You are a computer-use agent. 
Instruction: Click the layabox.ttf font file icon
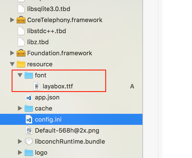pos(37,86)
